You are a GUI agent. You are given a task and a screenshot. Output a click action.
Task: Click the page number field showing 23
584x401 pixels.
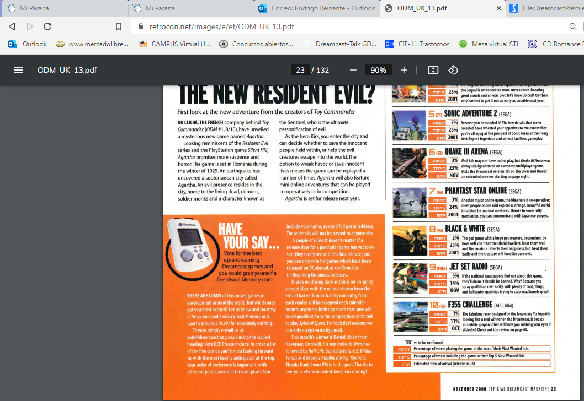click(x=300, y=70)
